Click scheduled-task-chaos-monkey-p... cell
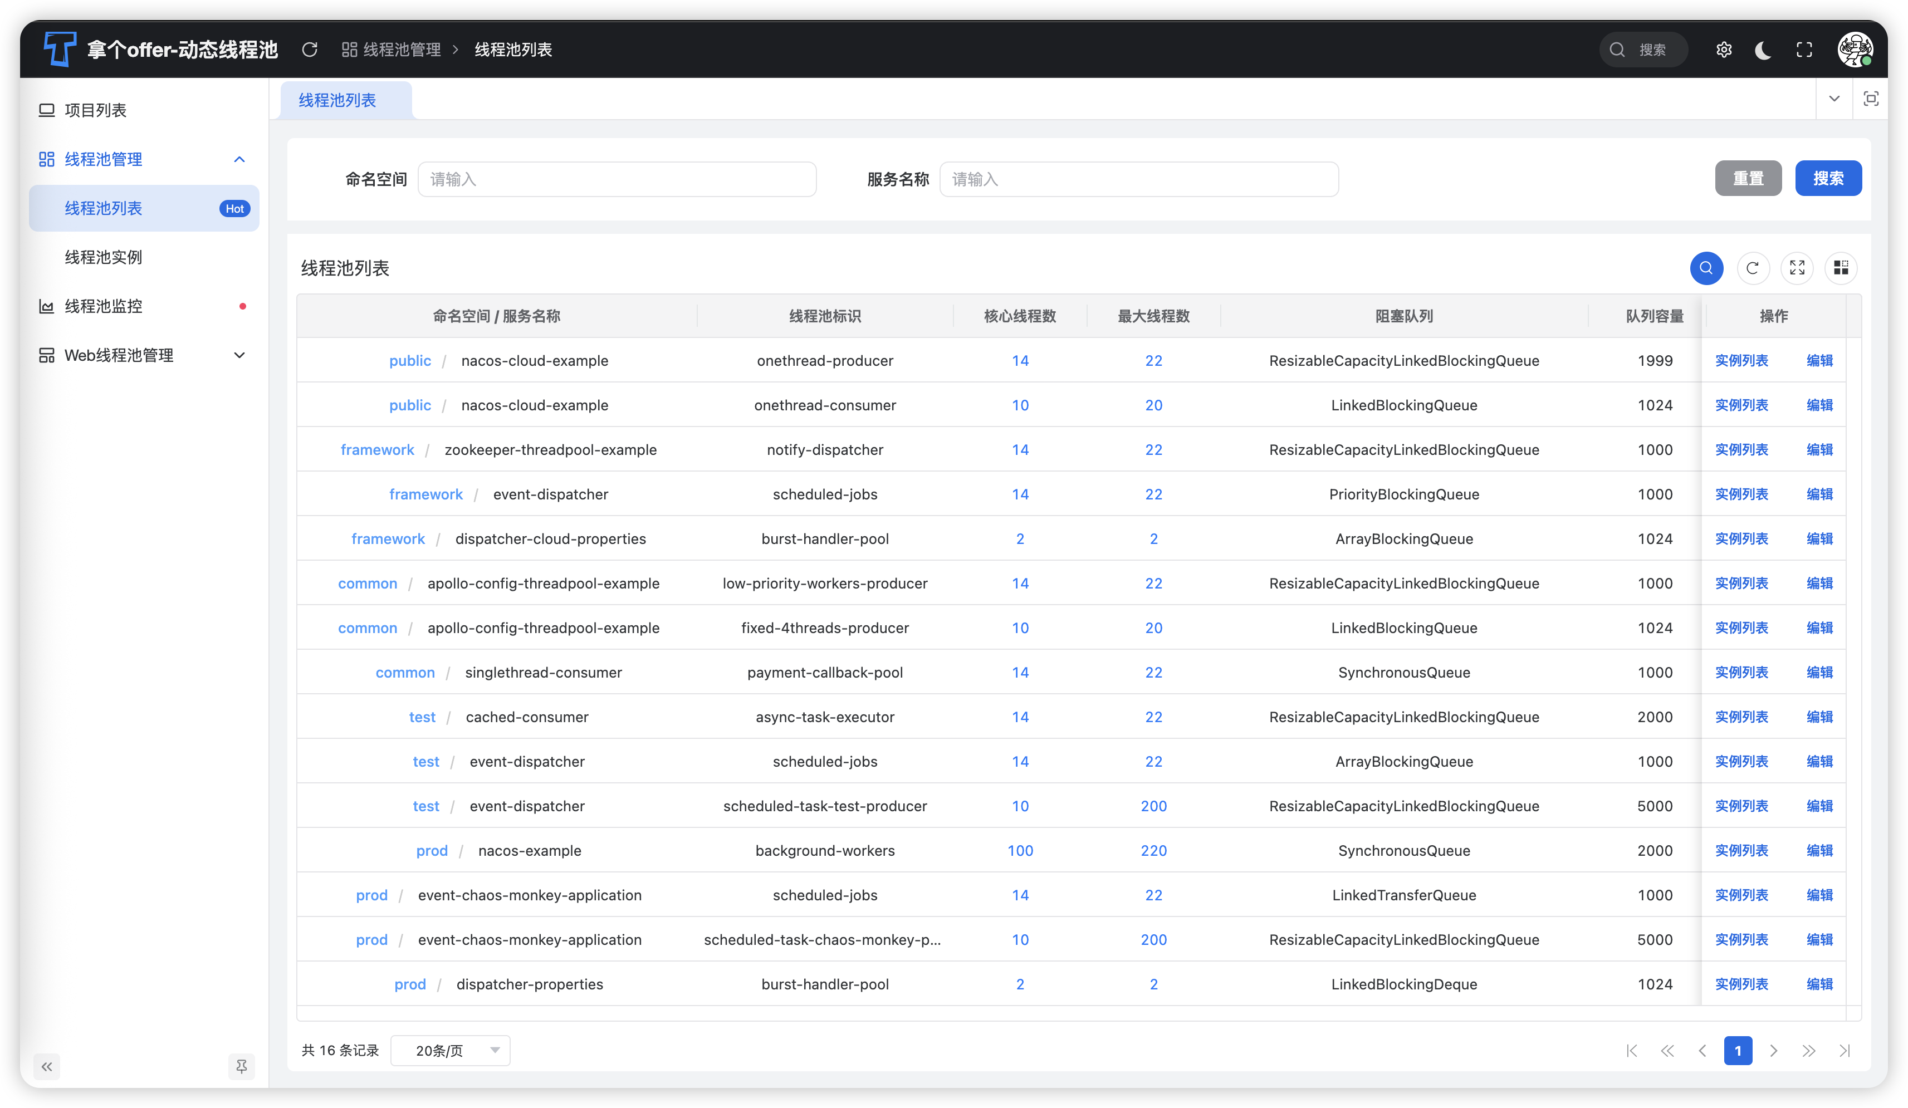 (824, 939)
